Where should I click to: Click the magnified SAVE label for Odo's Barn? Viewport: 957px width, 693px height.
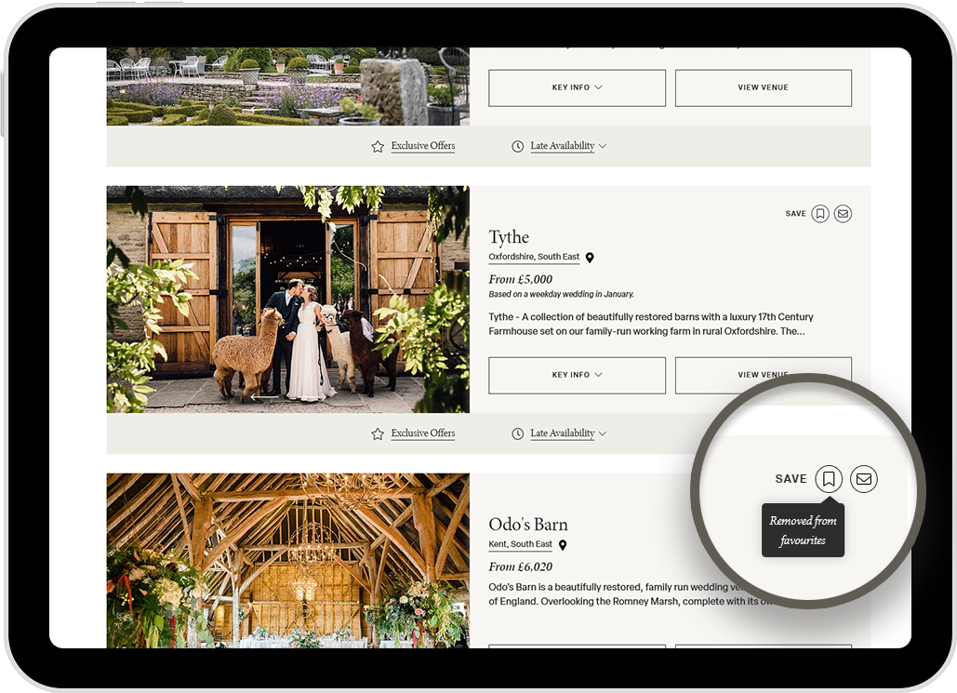(791, 479)
